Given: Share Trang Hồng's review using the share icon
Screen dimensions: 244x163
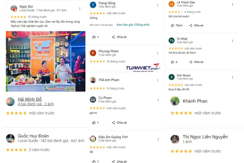Looking at the screenshot, I should (113, 37).
